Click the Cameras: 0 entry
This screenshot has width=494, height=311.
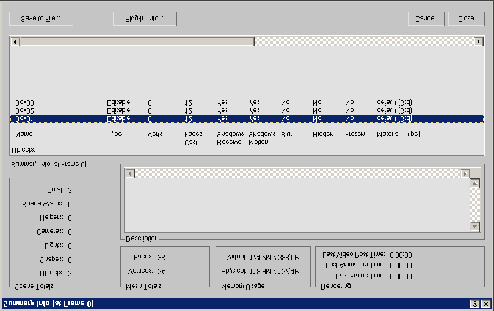pyautogui.click(x=54, y=232)
